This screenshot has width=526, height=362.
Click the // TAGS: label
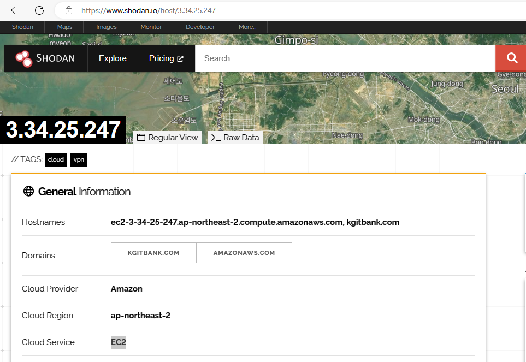click(27, 159)
